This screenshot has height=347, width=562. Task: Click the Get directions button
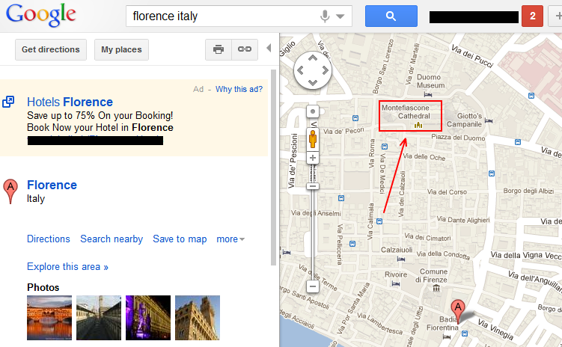[51, 49]
